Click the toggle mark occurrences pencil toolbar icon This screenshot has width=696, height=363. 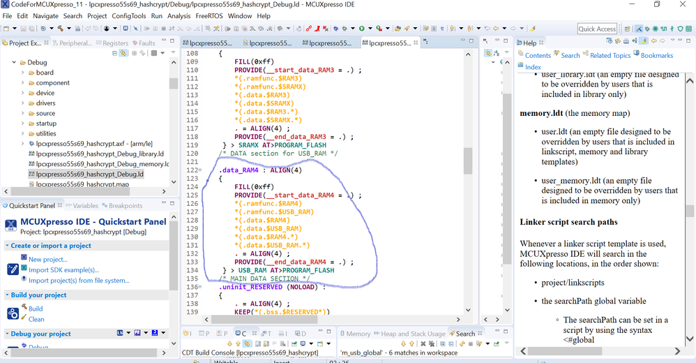click(x=533, y=29)
